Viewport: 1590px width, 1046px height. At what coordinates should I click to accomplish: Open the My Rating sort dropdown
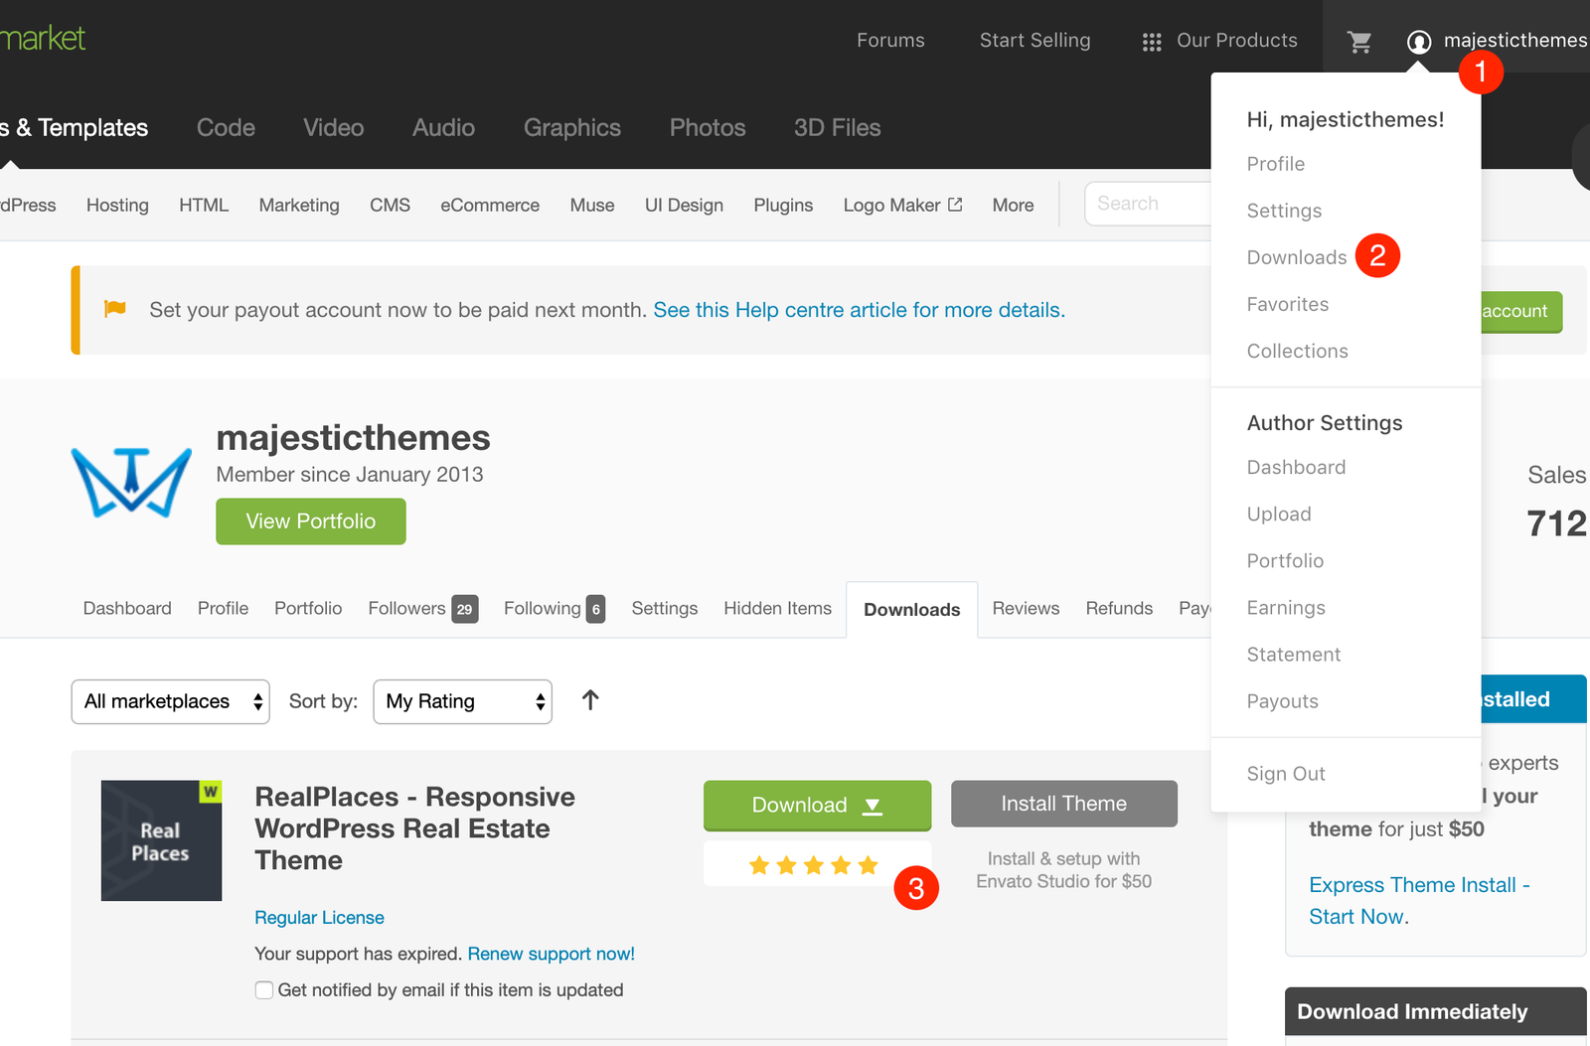click(462, 701)
